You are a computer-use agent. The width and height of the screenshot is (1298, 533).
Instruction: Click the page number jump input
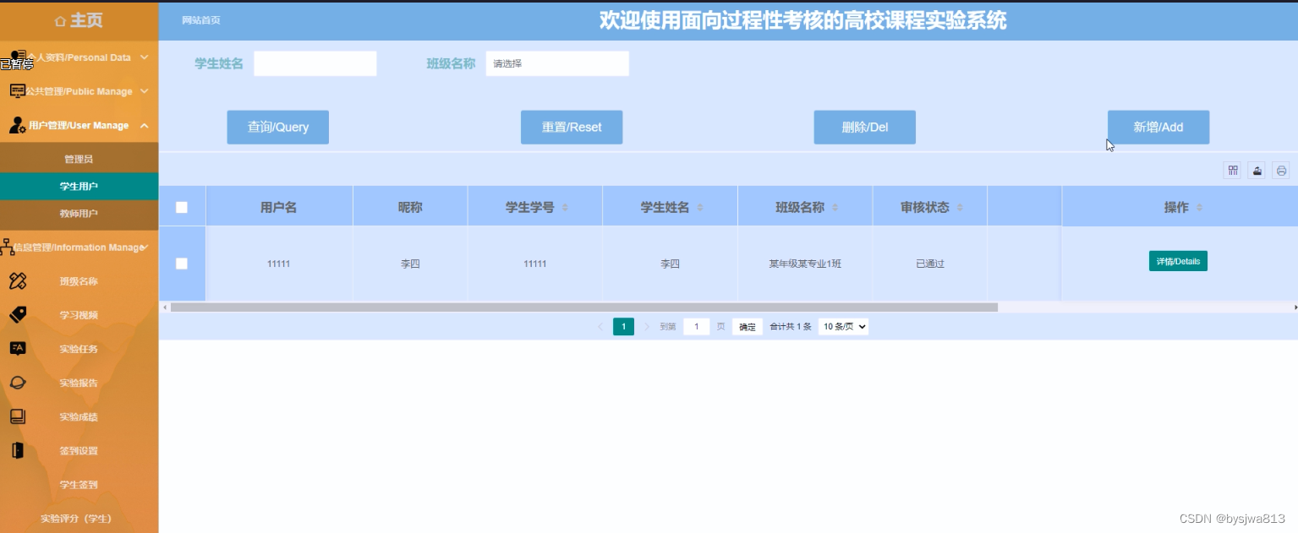pyautogui.click(x=696, y=326)
